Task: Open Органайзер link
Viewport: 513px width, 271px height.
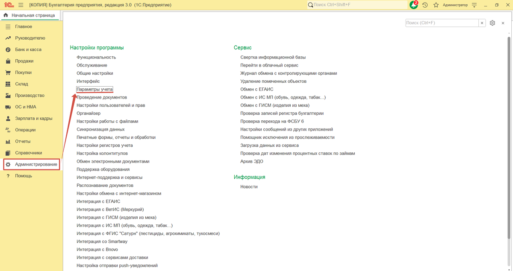Action: coord(88,113)
